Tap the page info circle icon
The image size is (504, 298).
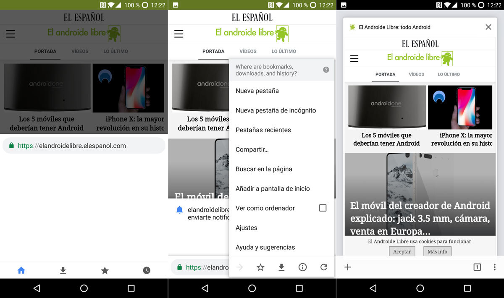(302, 267)
